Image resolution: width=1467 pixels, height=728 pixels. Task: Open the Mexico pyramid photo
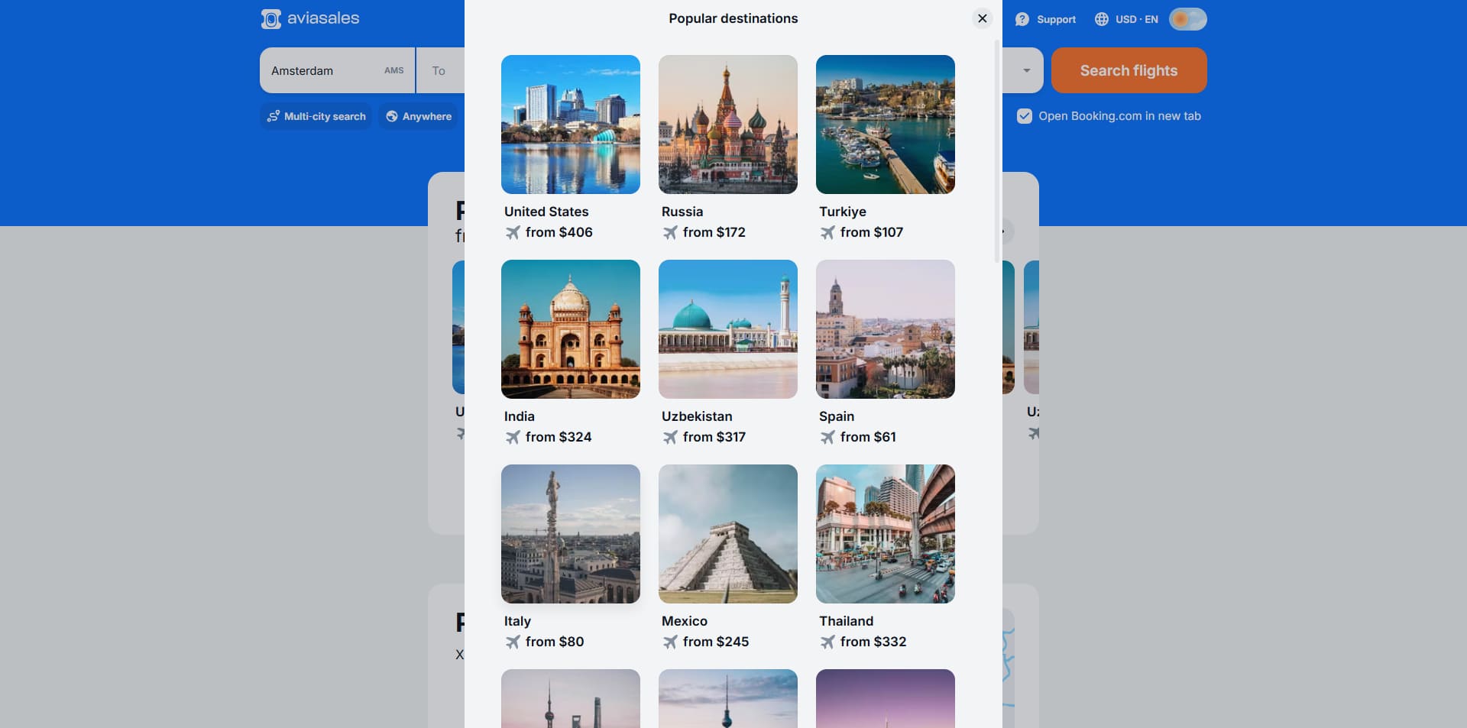pos(728,534)
